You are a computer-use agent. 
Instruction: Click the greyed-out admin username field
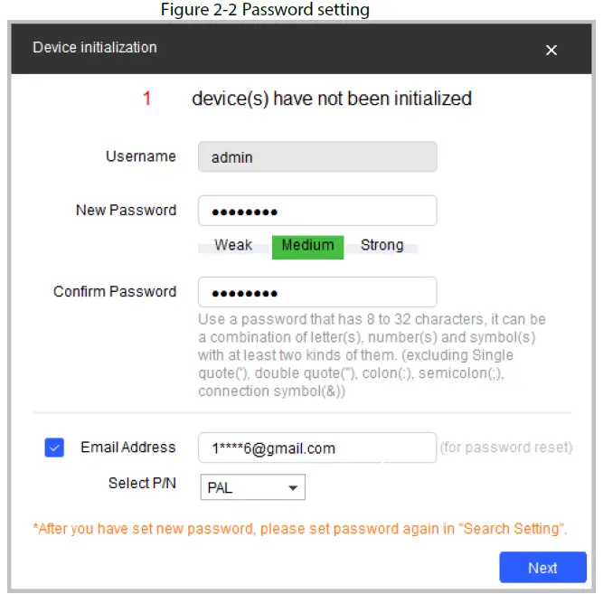tap(317, 156)
